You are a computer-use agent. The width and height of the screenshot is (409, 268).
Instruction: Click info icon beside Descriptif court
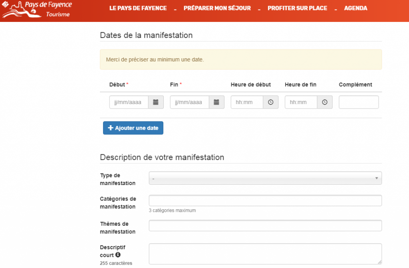point(118,255)
